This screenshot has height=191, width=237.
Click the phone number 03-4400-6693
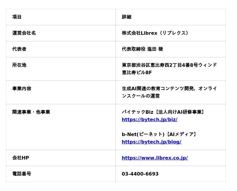point(140,174)
